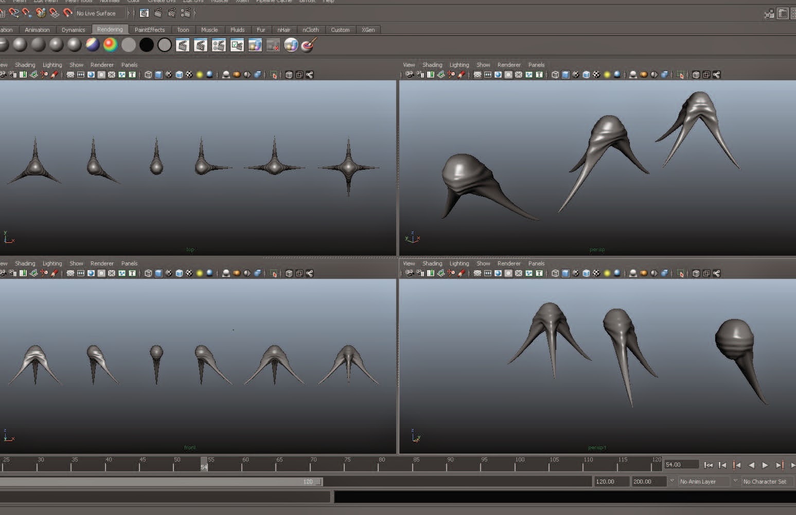This screenshot has height=515, width=796.
Task: Click the current frame field showing 54.00
Action: coord(681,465)
